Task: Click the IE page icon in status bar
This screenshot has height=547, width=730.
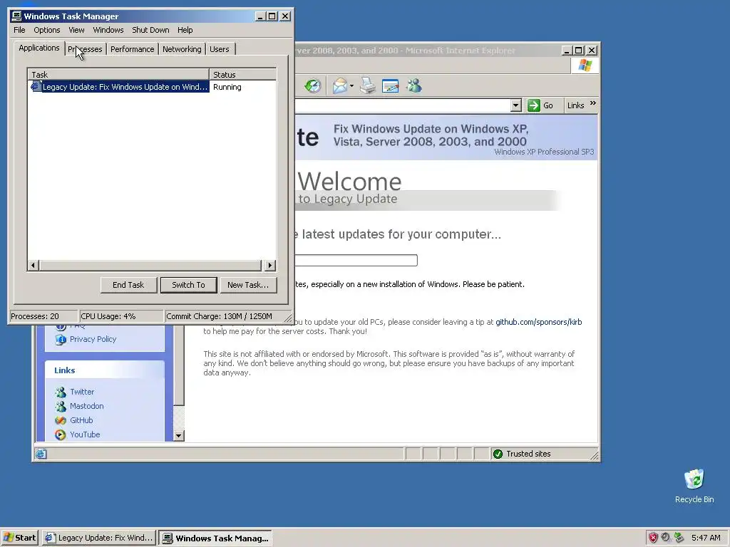Action: [x=41, y=454]
